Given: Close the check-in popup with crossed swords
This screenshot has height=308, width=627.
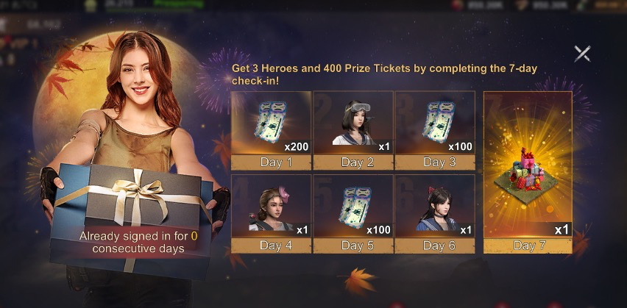Looking at the screenshot, I should click(582, 54).
